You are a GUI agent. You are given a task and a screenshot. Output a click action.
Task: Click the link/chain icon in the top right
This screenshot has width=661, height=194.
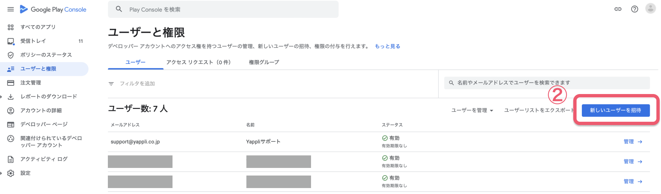tap(618, 9)
